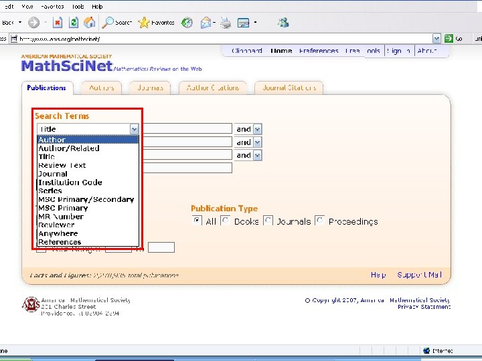Open the View menu
The width and height of the screenshot is (482, 361).
point(27,7)
